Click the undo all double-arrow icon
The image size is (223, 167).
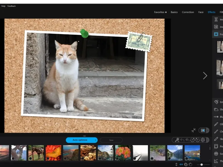187,140
